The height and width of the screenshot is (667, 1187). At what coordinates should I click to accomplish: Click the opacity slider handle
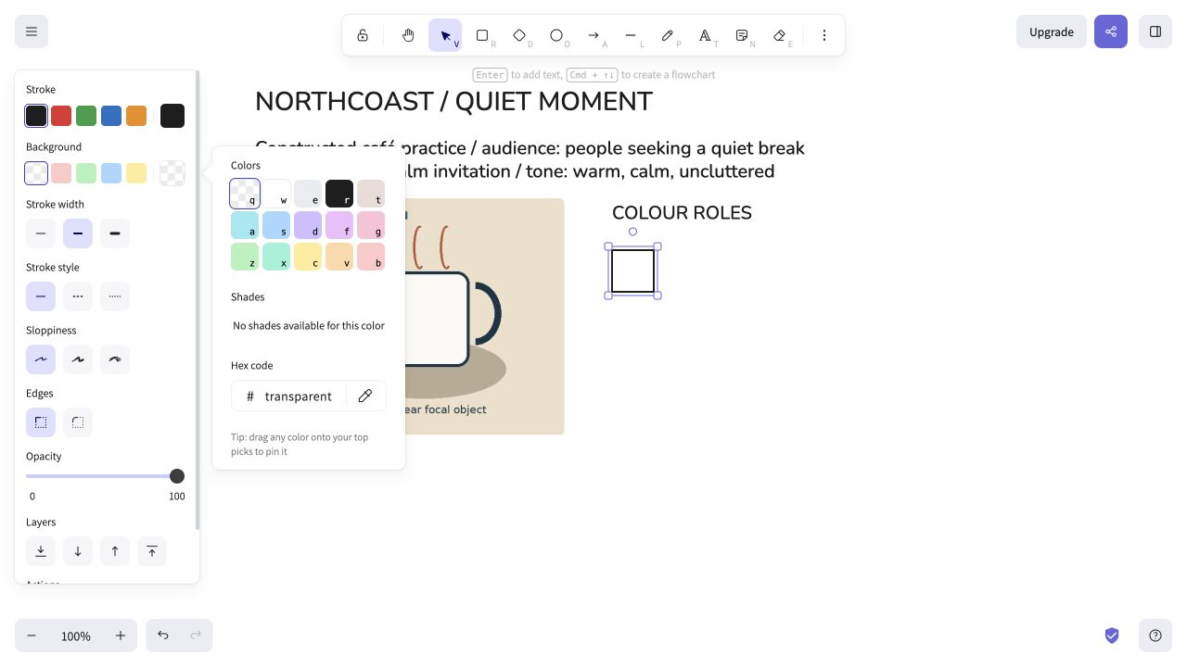tap(177, 476)
